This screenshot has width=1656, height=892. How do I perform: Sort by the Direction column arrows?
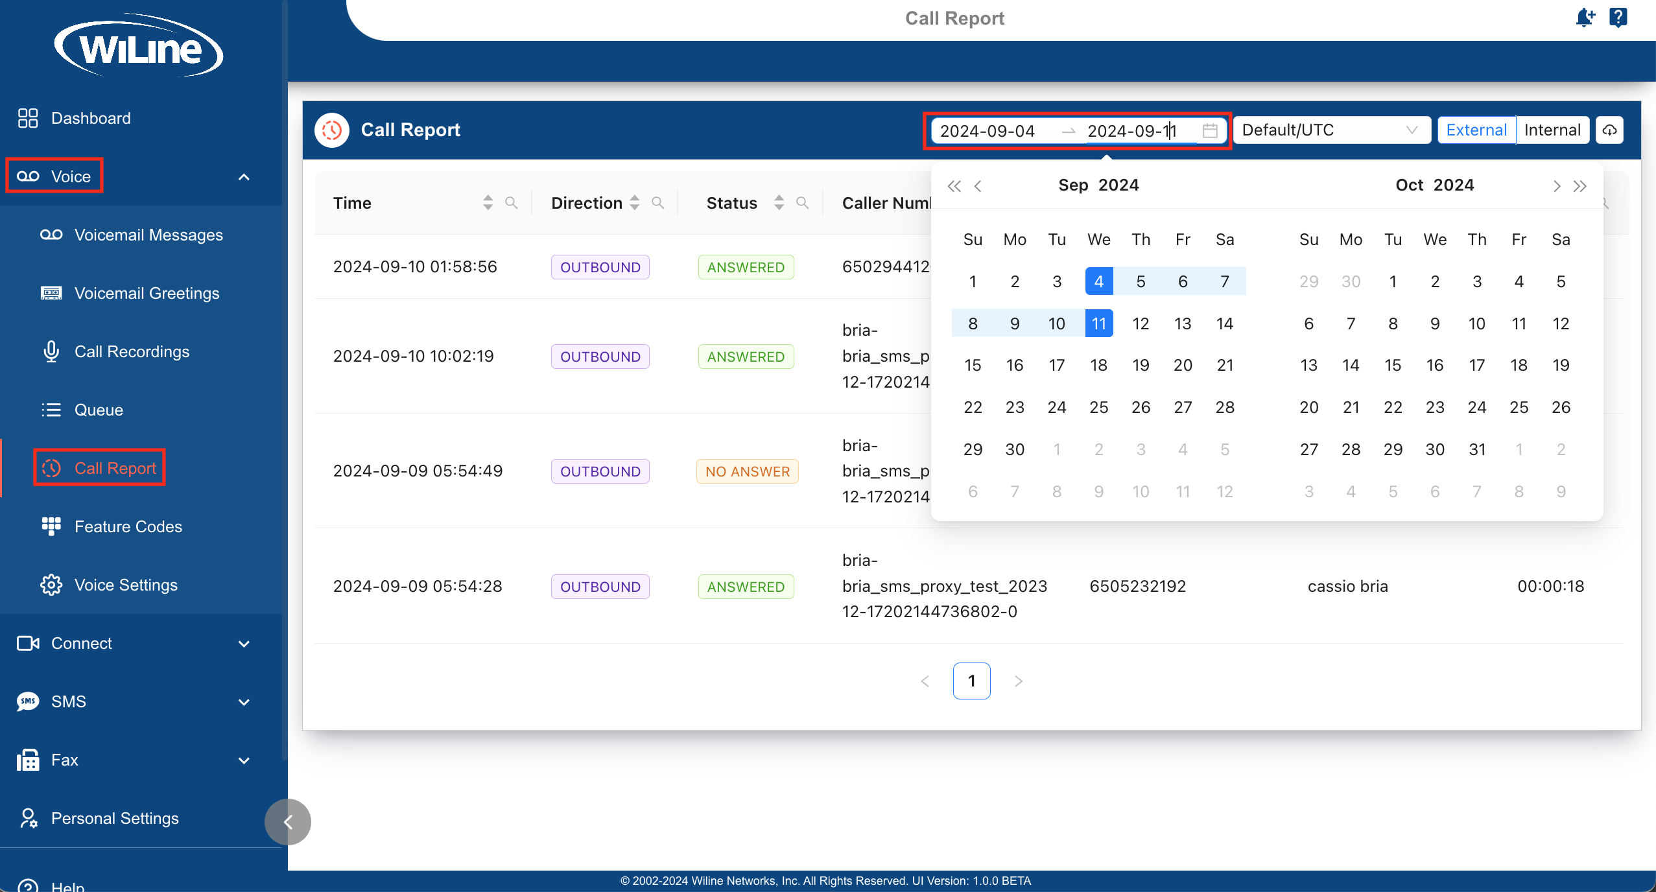click(635, 203)
